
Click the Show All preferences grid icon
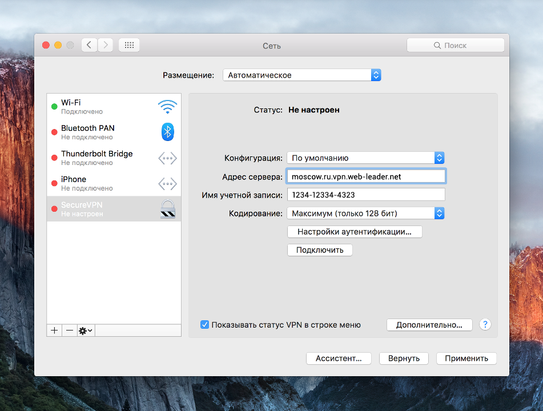(x=128, y=45)
